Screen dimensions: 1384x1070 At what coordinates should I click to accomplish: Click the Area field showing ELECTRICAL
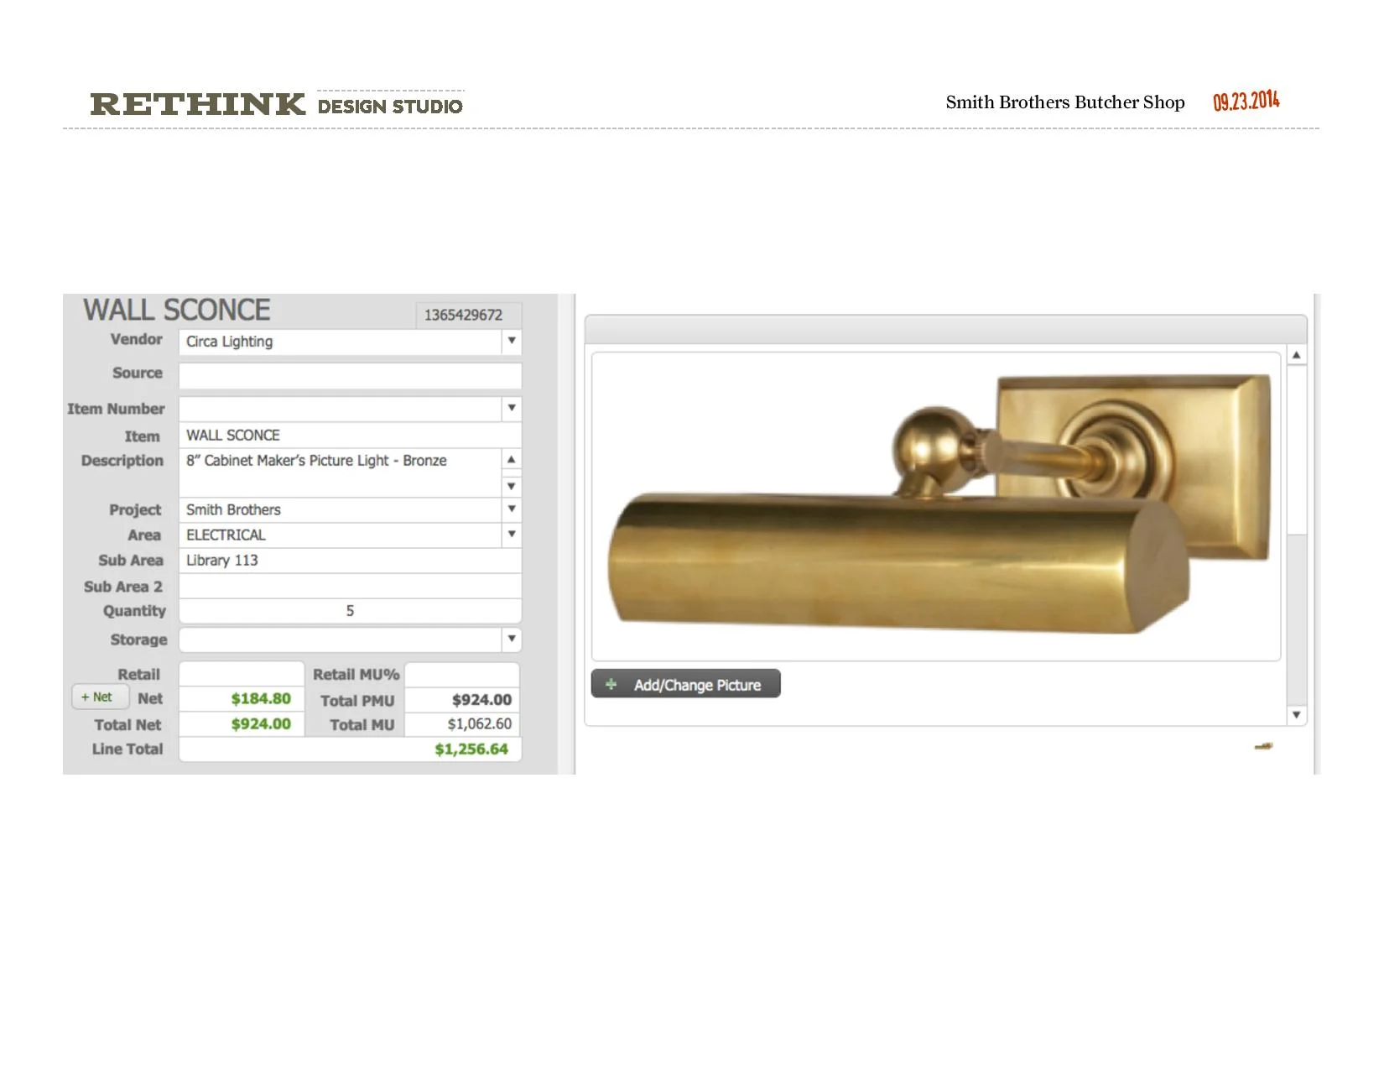coord(340,535)
